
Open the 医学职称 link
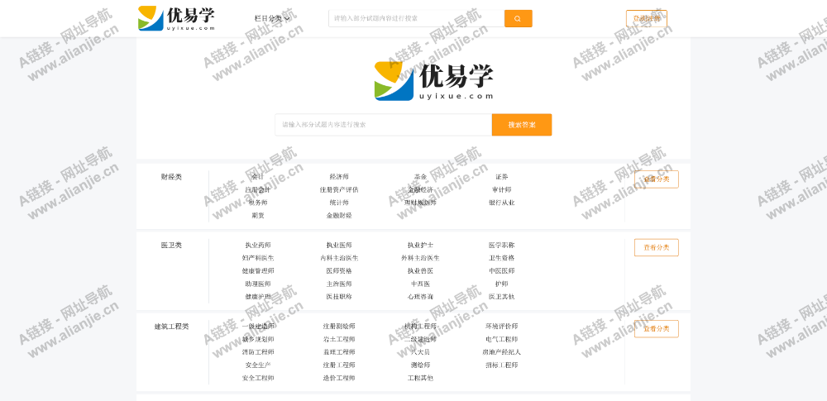(502, 246)
